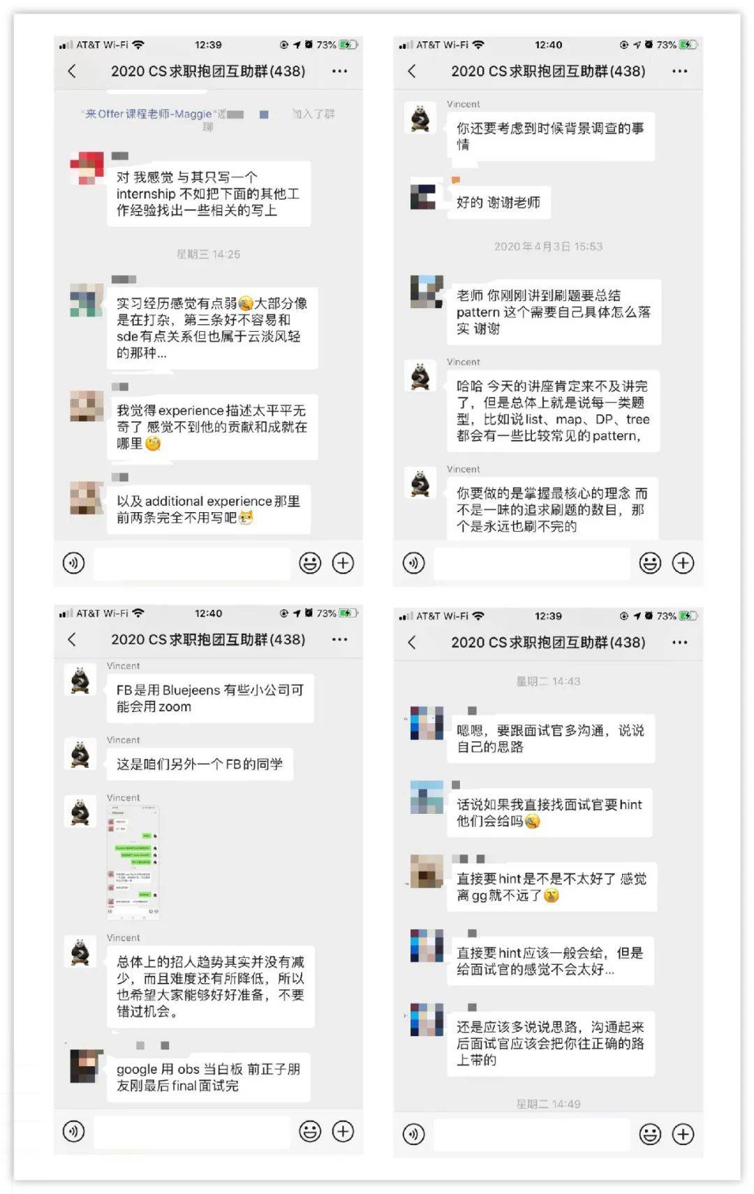The image size is (754, 1194).
Task: Tap the voice input icon in the bottom-left chat
Action: click(73, 1131)
